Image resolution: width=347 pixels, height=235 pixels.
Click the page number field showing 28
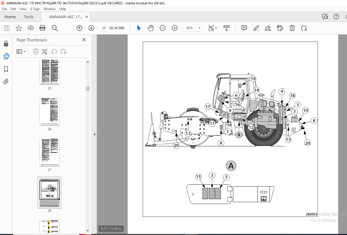pyautogui.click(x=104, y=28)
